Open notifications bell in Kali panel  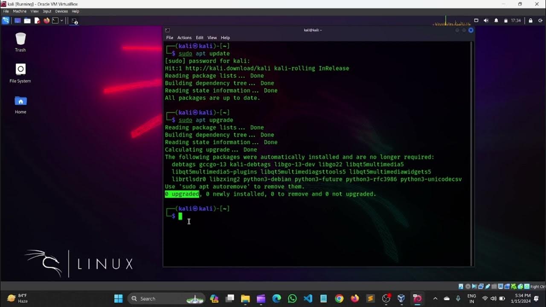pos(496,20)
